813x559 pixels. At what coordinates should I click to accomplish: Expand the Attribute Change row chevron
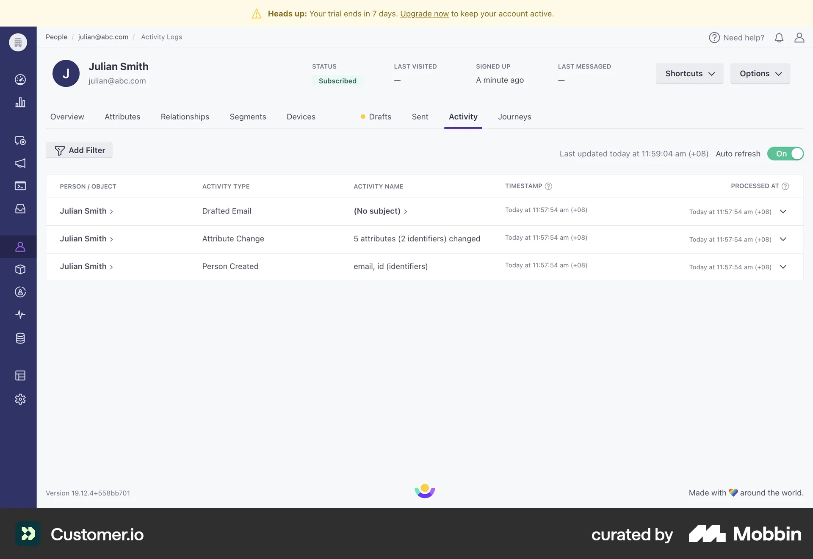click(x=783, y=239)
